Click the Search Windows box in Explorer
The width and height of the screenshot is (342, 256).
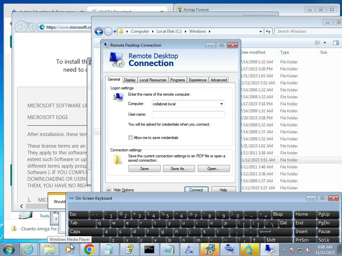[x=308, y=31]
